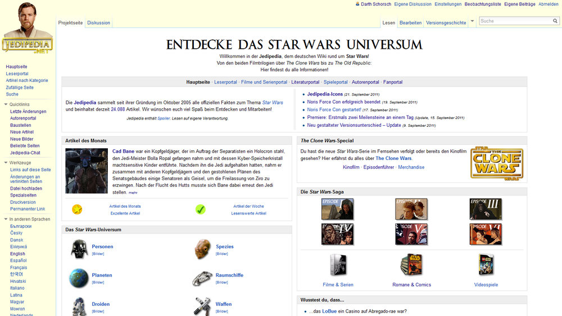
Task: Open Exzellente Artikel link
Action: (125, 213)
